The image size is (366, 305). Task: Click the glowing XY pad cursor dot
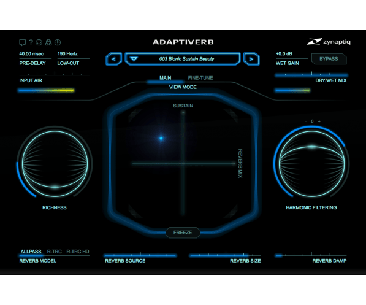point(161,138)
